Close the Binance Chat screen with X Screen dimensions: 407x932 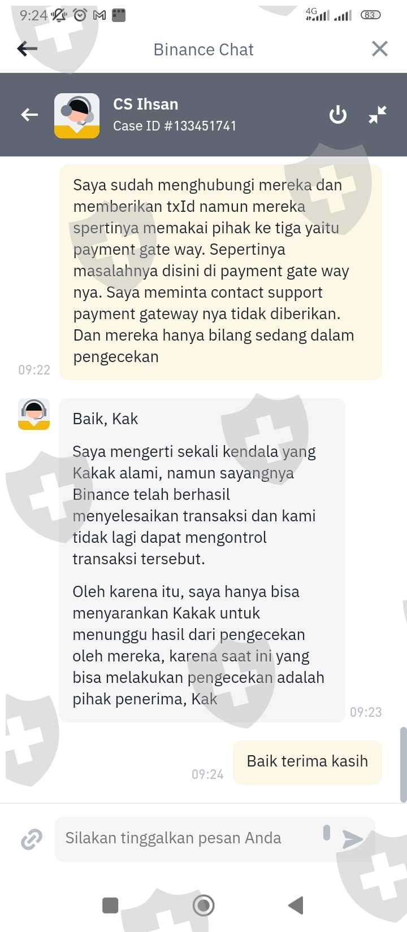point(380,49)
